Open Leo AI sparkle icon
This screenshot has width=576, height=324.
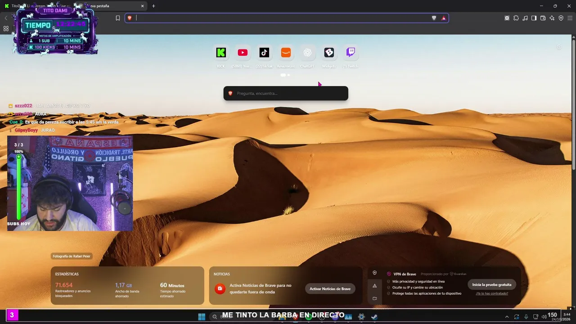552,18
